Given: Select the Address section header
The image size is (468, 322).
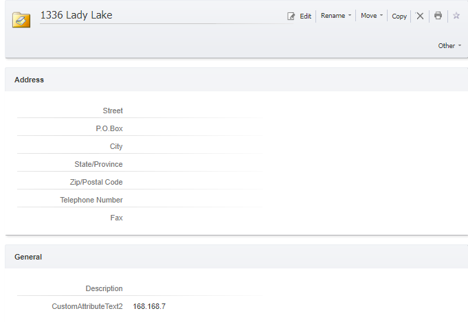Looking at the screenshot, I should pyautogui.click(x=29, y=80).
